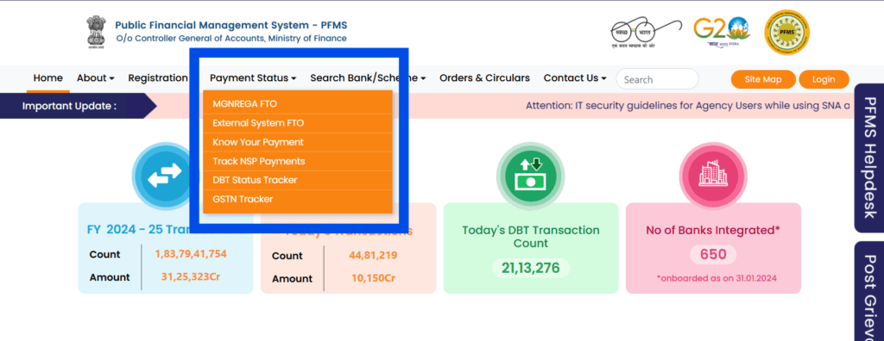Click the Controller General of Accounts subtitle
The width and height of the screenshot is (884, 341).
pos(231,39)
